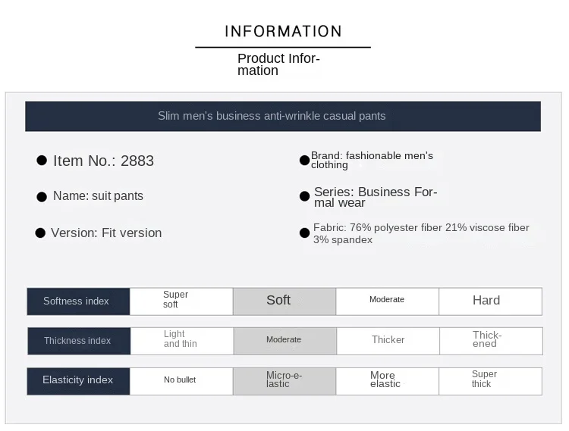Image resolution: width=569 pixels, height=431 pixels.
Task: Select the Thickened cell
Action: (x=491, y=341)
